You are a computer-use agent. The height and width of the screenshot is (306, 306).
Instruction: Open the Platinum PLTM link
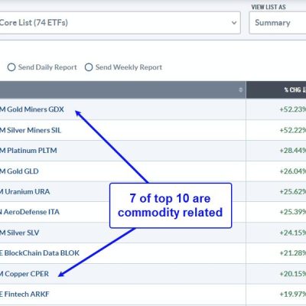28,151
